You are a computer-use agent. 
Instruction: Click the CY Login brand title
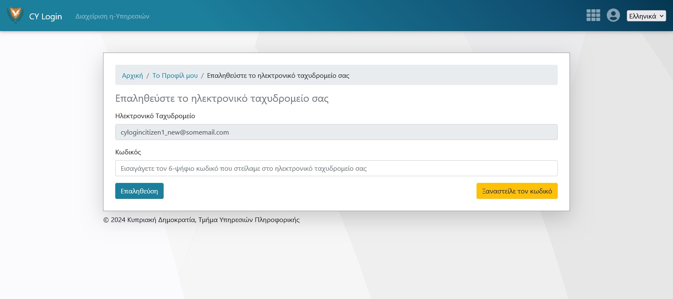[x=45, y=16]
